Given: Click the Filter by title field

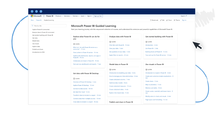Looking at the screenshot, I should [x=49, y=26].
